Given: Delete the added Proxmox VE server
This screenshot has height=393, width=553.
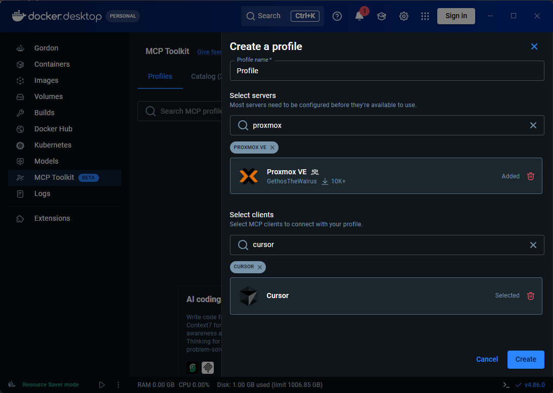Looking at the screenshot, I should (531, 176).
